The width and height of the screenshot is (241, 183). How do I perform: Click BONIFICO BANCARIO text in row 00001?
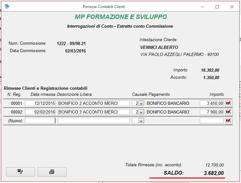(168, 103)
